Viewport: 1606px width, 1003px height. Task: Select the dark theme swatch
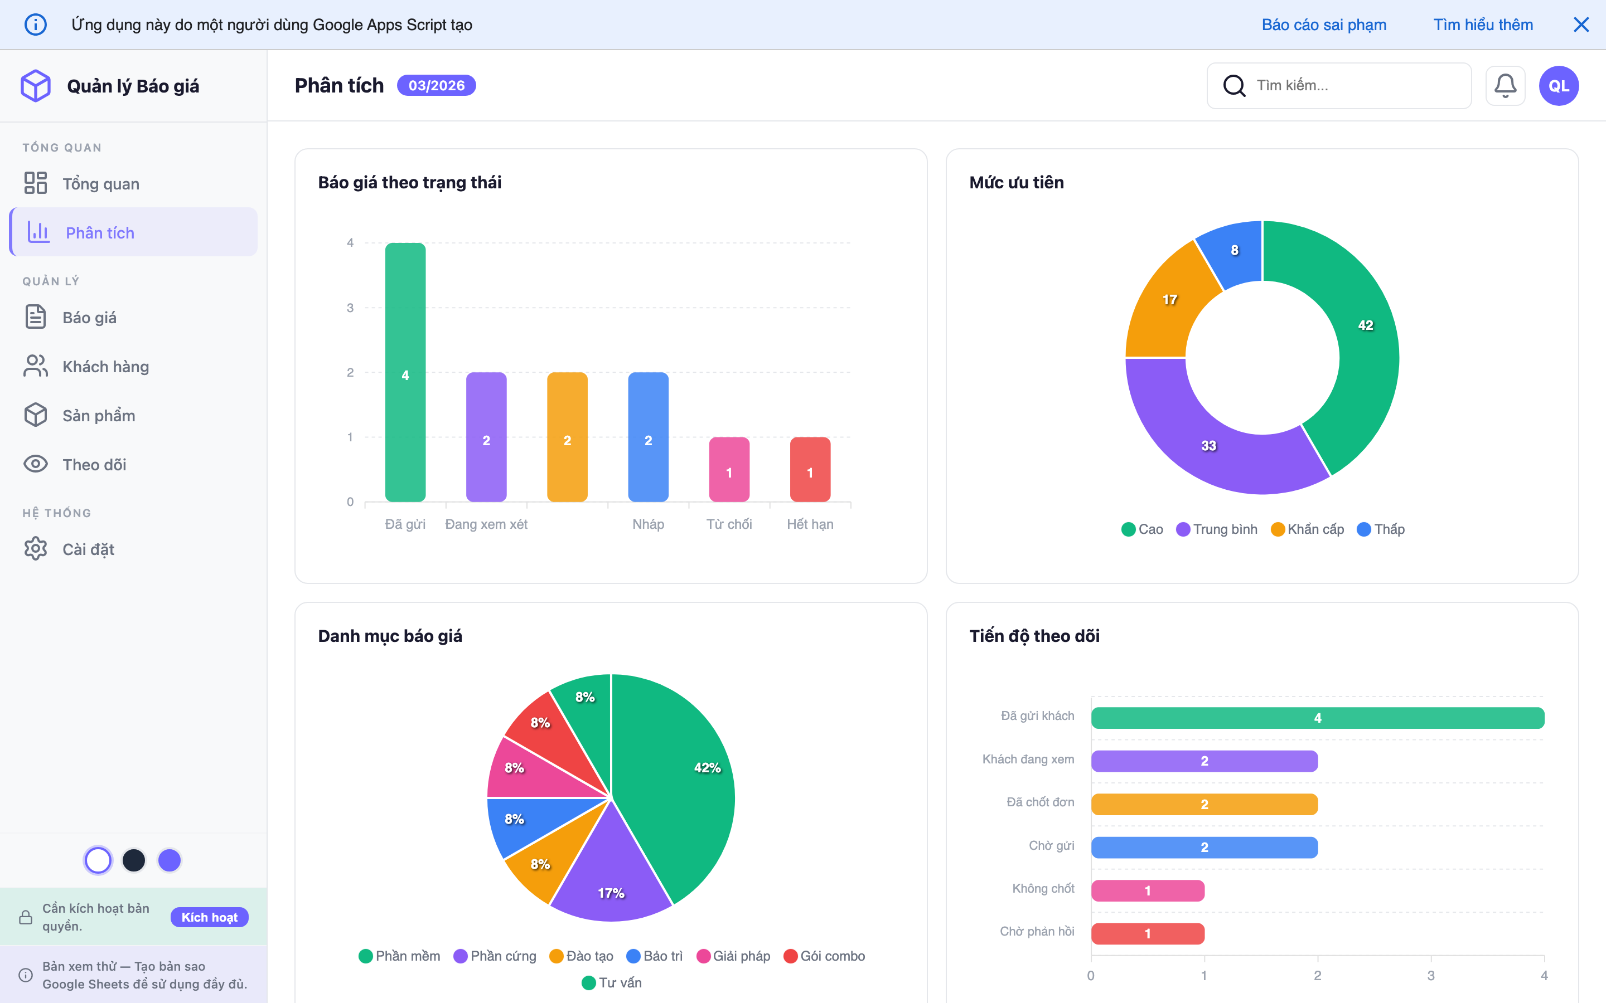[x=134, y=860]
